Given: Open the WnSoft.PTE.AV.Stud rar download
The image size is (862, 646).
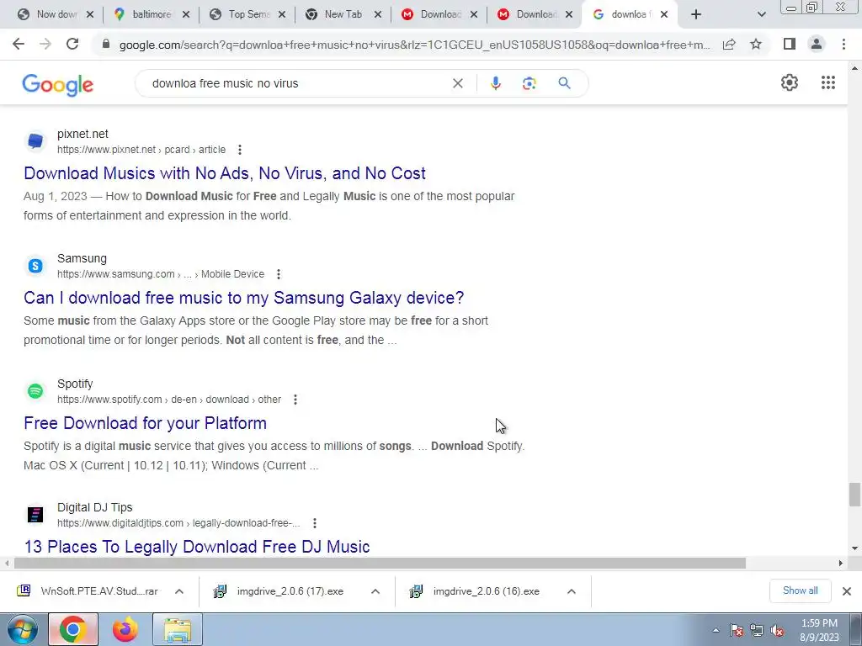Looking at the screenshot, I should pyautogui.click(x=89, y=591).
